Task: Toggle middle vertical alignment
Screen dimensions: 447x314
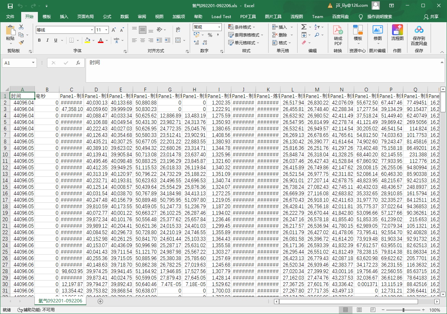Action: coord(143,30)
